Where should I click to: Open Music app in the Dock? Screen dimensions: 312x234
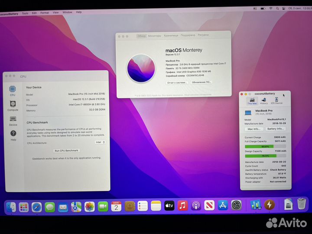click(183, 205)
